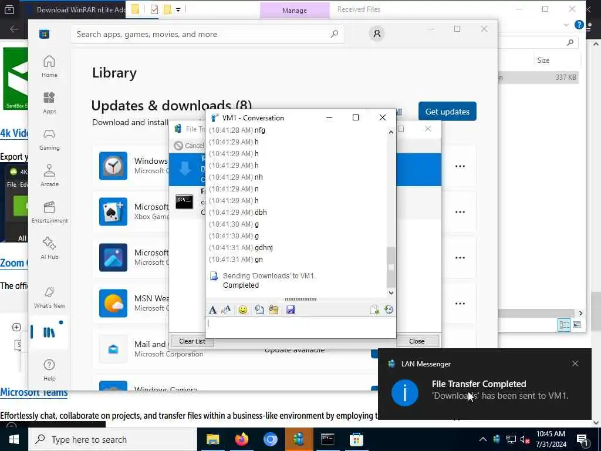Click the taskbar Type here to search box
This screenshot has width=601, height=451.
tap(113, 439)
